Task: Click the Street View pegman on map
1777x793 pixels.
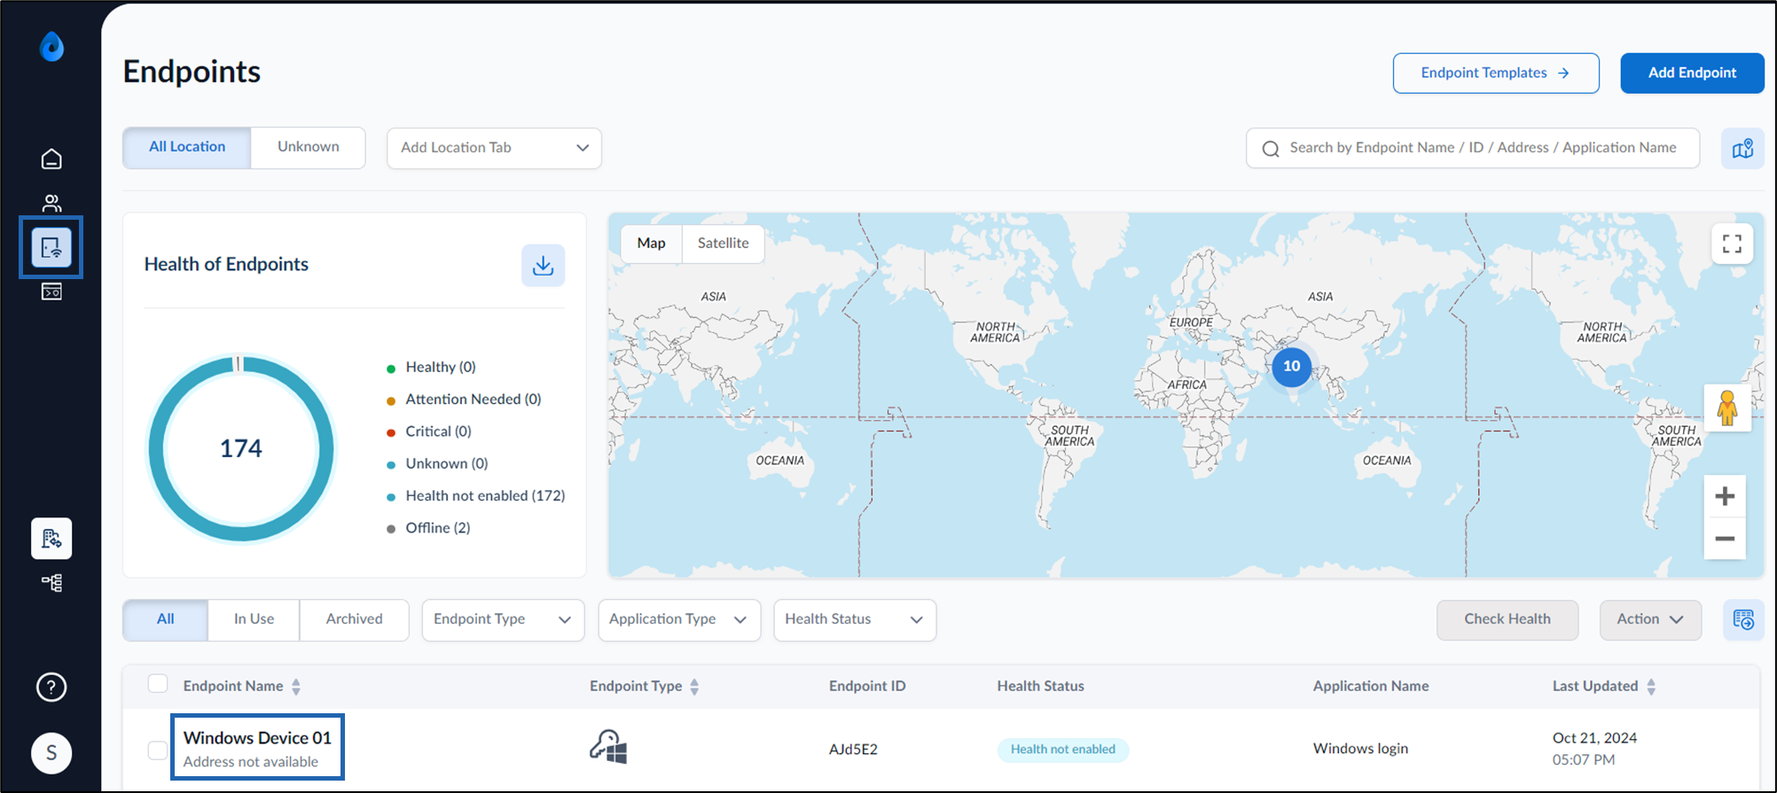Action: point(1727,408)
